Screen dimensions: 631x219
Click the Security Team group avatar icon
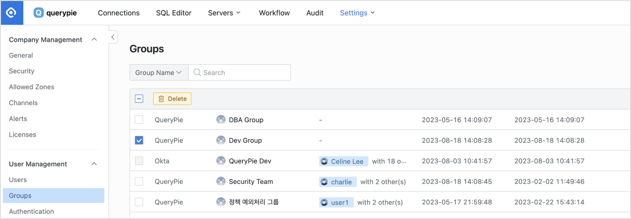pyautogui.click(x=221, y=182)
